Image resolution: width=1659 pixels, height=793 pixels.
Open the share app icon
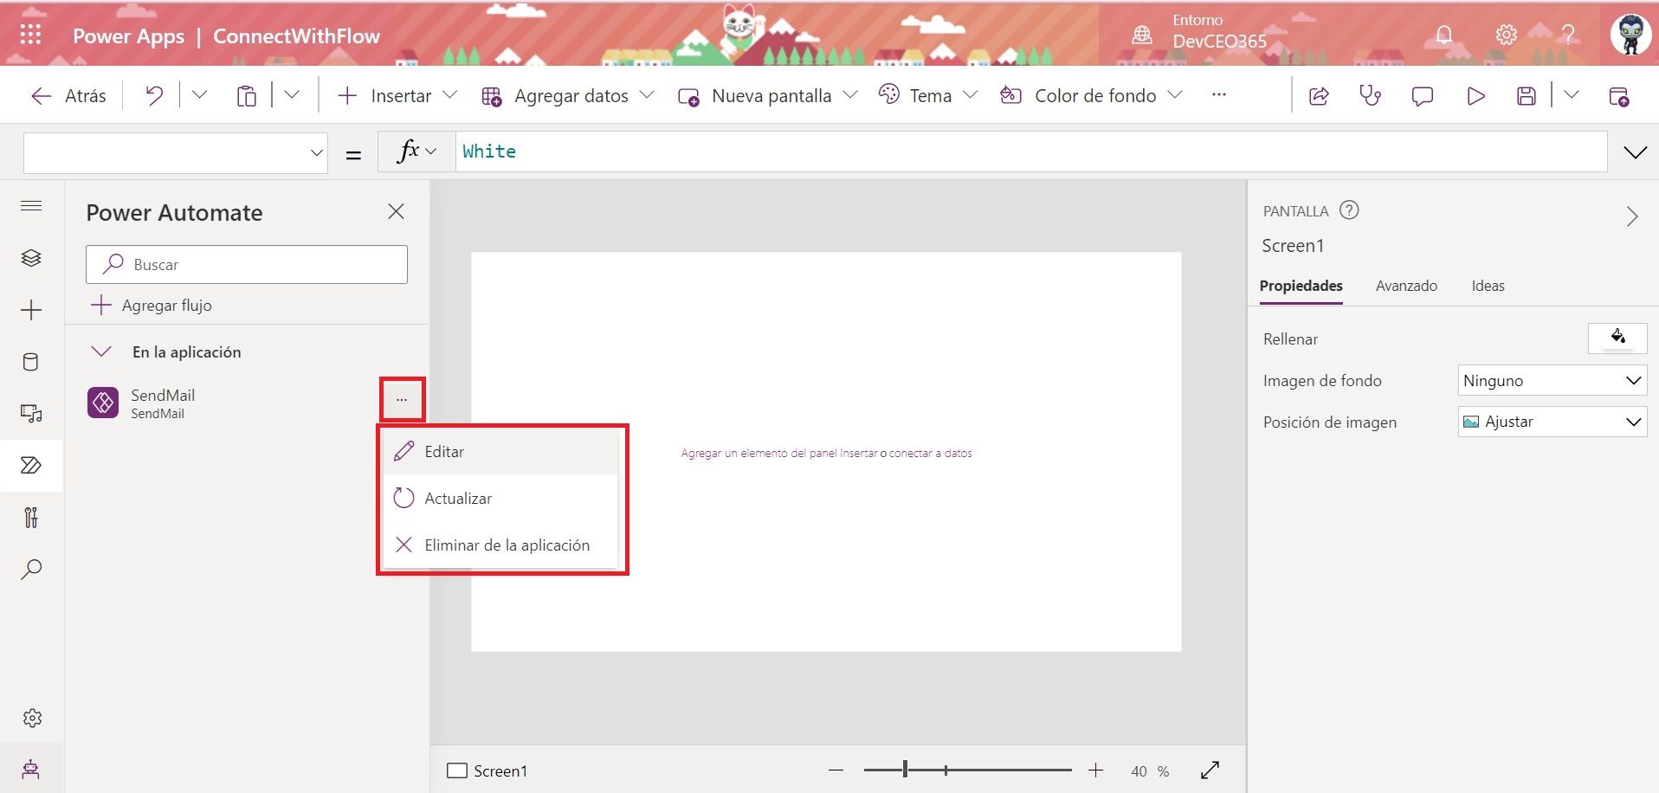click(x=1319, y=95)
